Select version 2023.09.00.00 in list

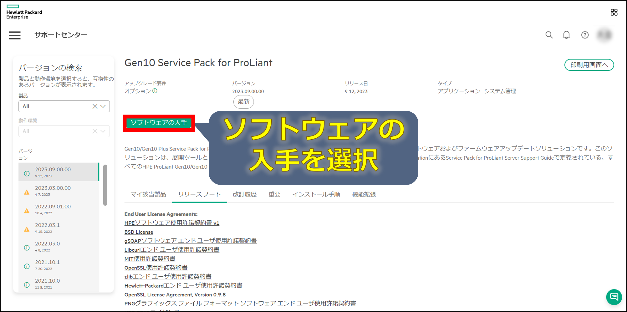click(x=59, y=172)
